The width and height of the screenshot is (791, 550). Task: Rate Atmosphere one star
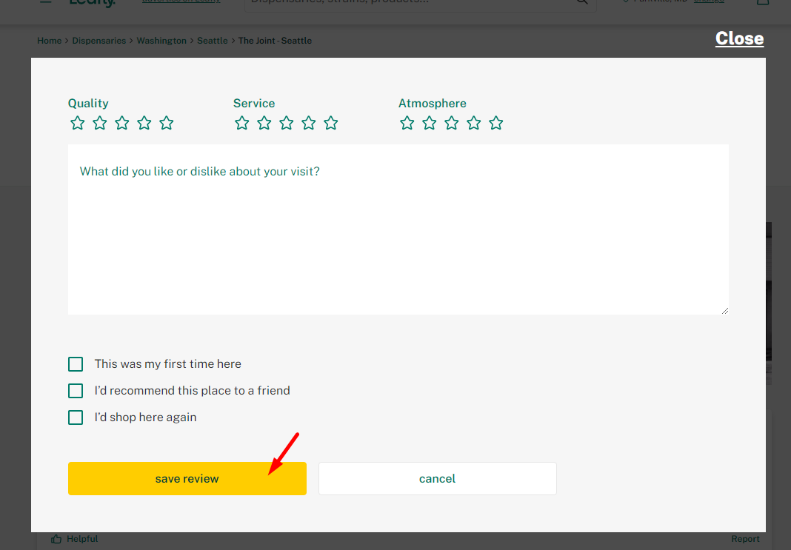tap(407, 123)
